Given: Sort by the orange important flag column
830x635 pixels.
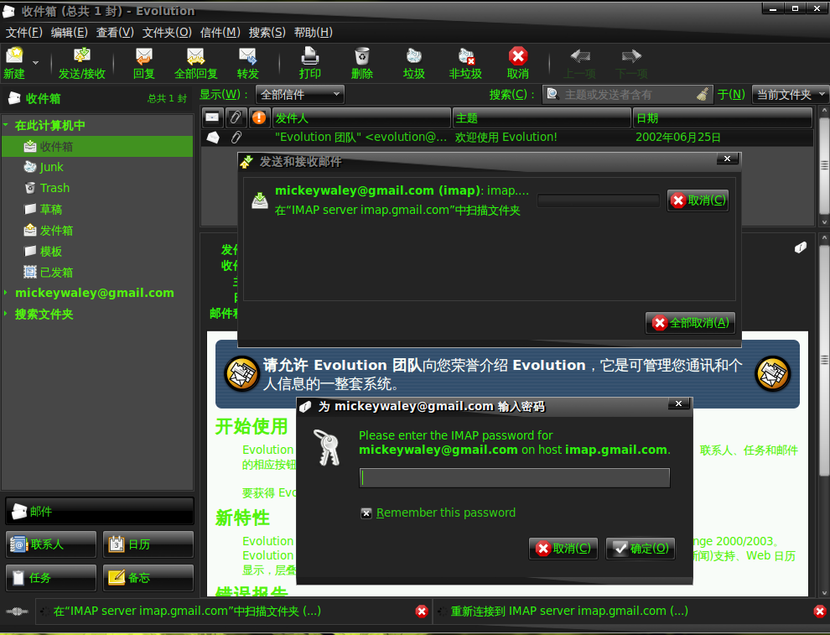Looking at the screenshot, I should coord(259,117).
